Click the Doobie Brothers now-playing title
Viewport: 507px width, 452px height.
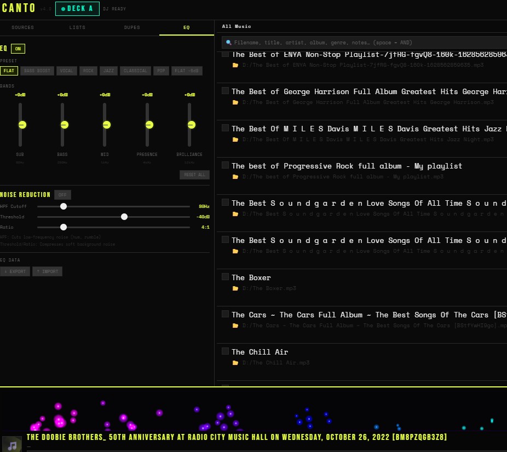(x=237, y=437)
